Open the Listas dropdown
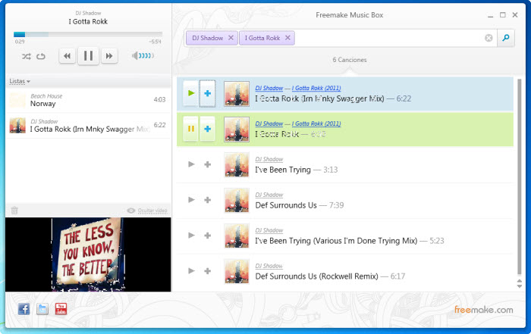 pyautogui.click(x=20, y=81)
